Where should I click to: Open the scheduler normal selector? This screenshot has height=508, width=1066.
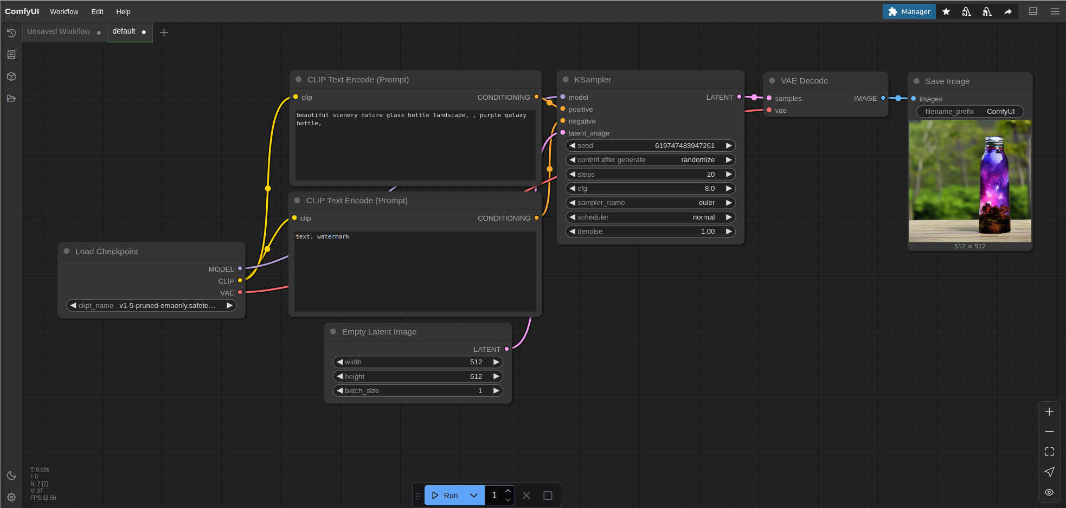coord(650,217)
